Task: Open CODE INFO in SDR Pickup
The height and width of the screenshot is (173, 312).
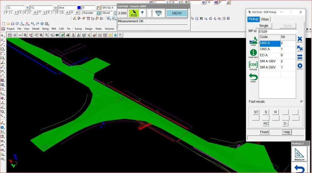Action: 253,54
